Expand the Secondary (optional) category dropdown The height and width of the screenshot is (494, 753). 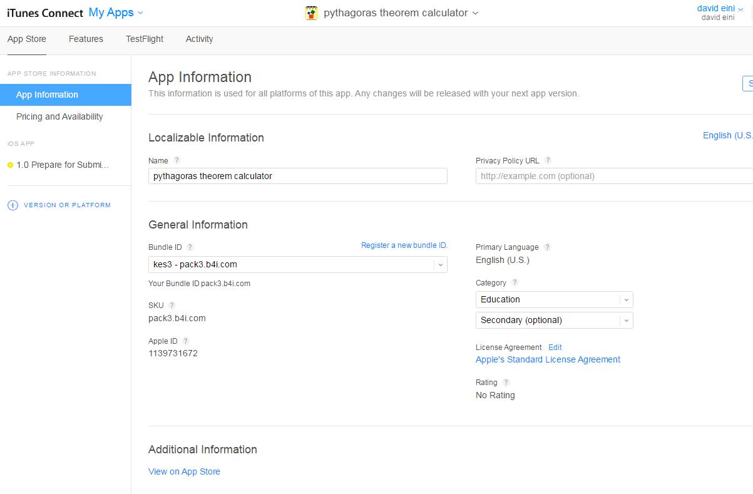626,321
